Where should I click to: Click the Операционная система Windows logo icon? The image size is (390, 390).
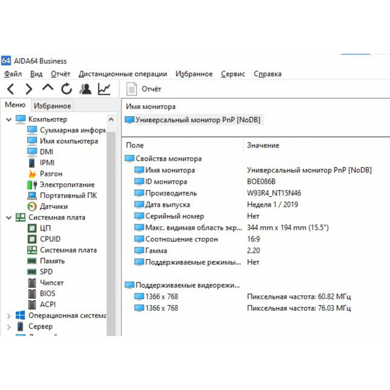20,316
